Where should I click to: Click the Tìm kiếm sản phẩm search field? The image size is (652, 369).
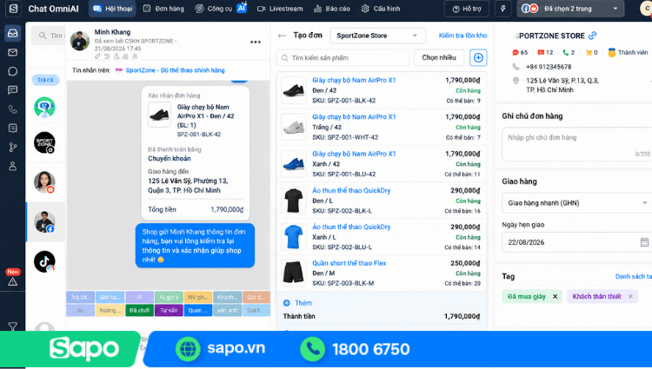click(343, 57)
